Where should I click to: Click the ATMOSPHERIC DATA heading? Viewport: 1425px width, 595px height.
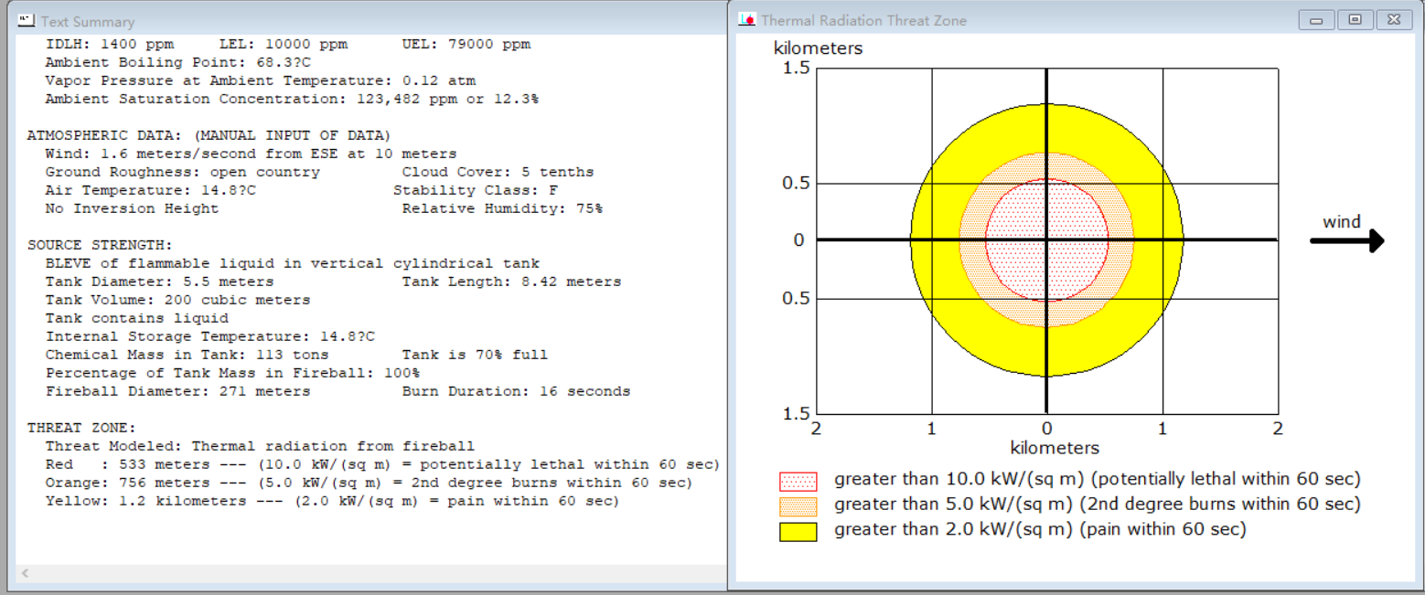pos(209,135)
